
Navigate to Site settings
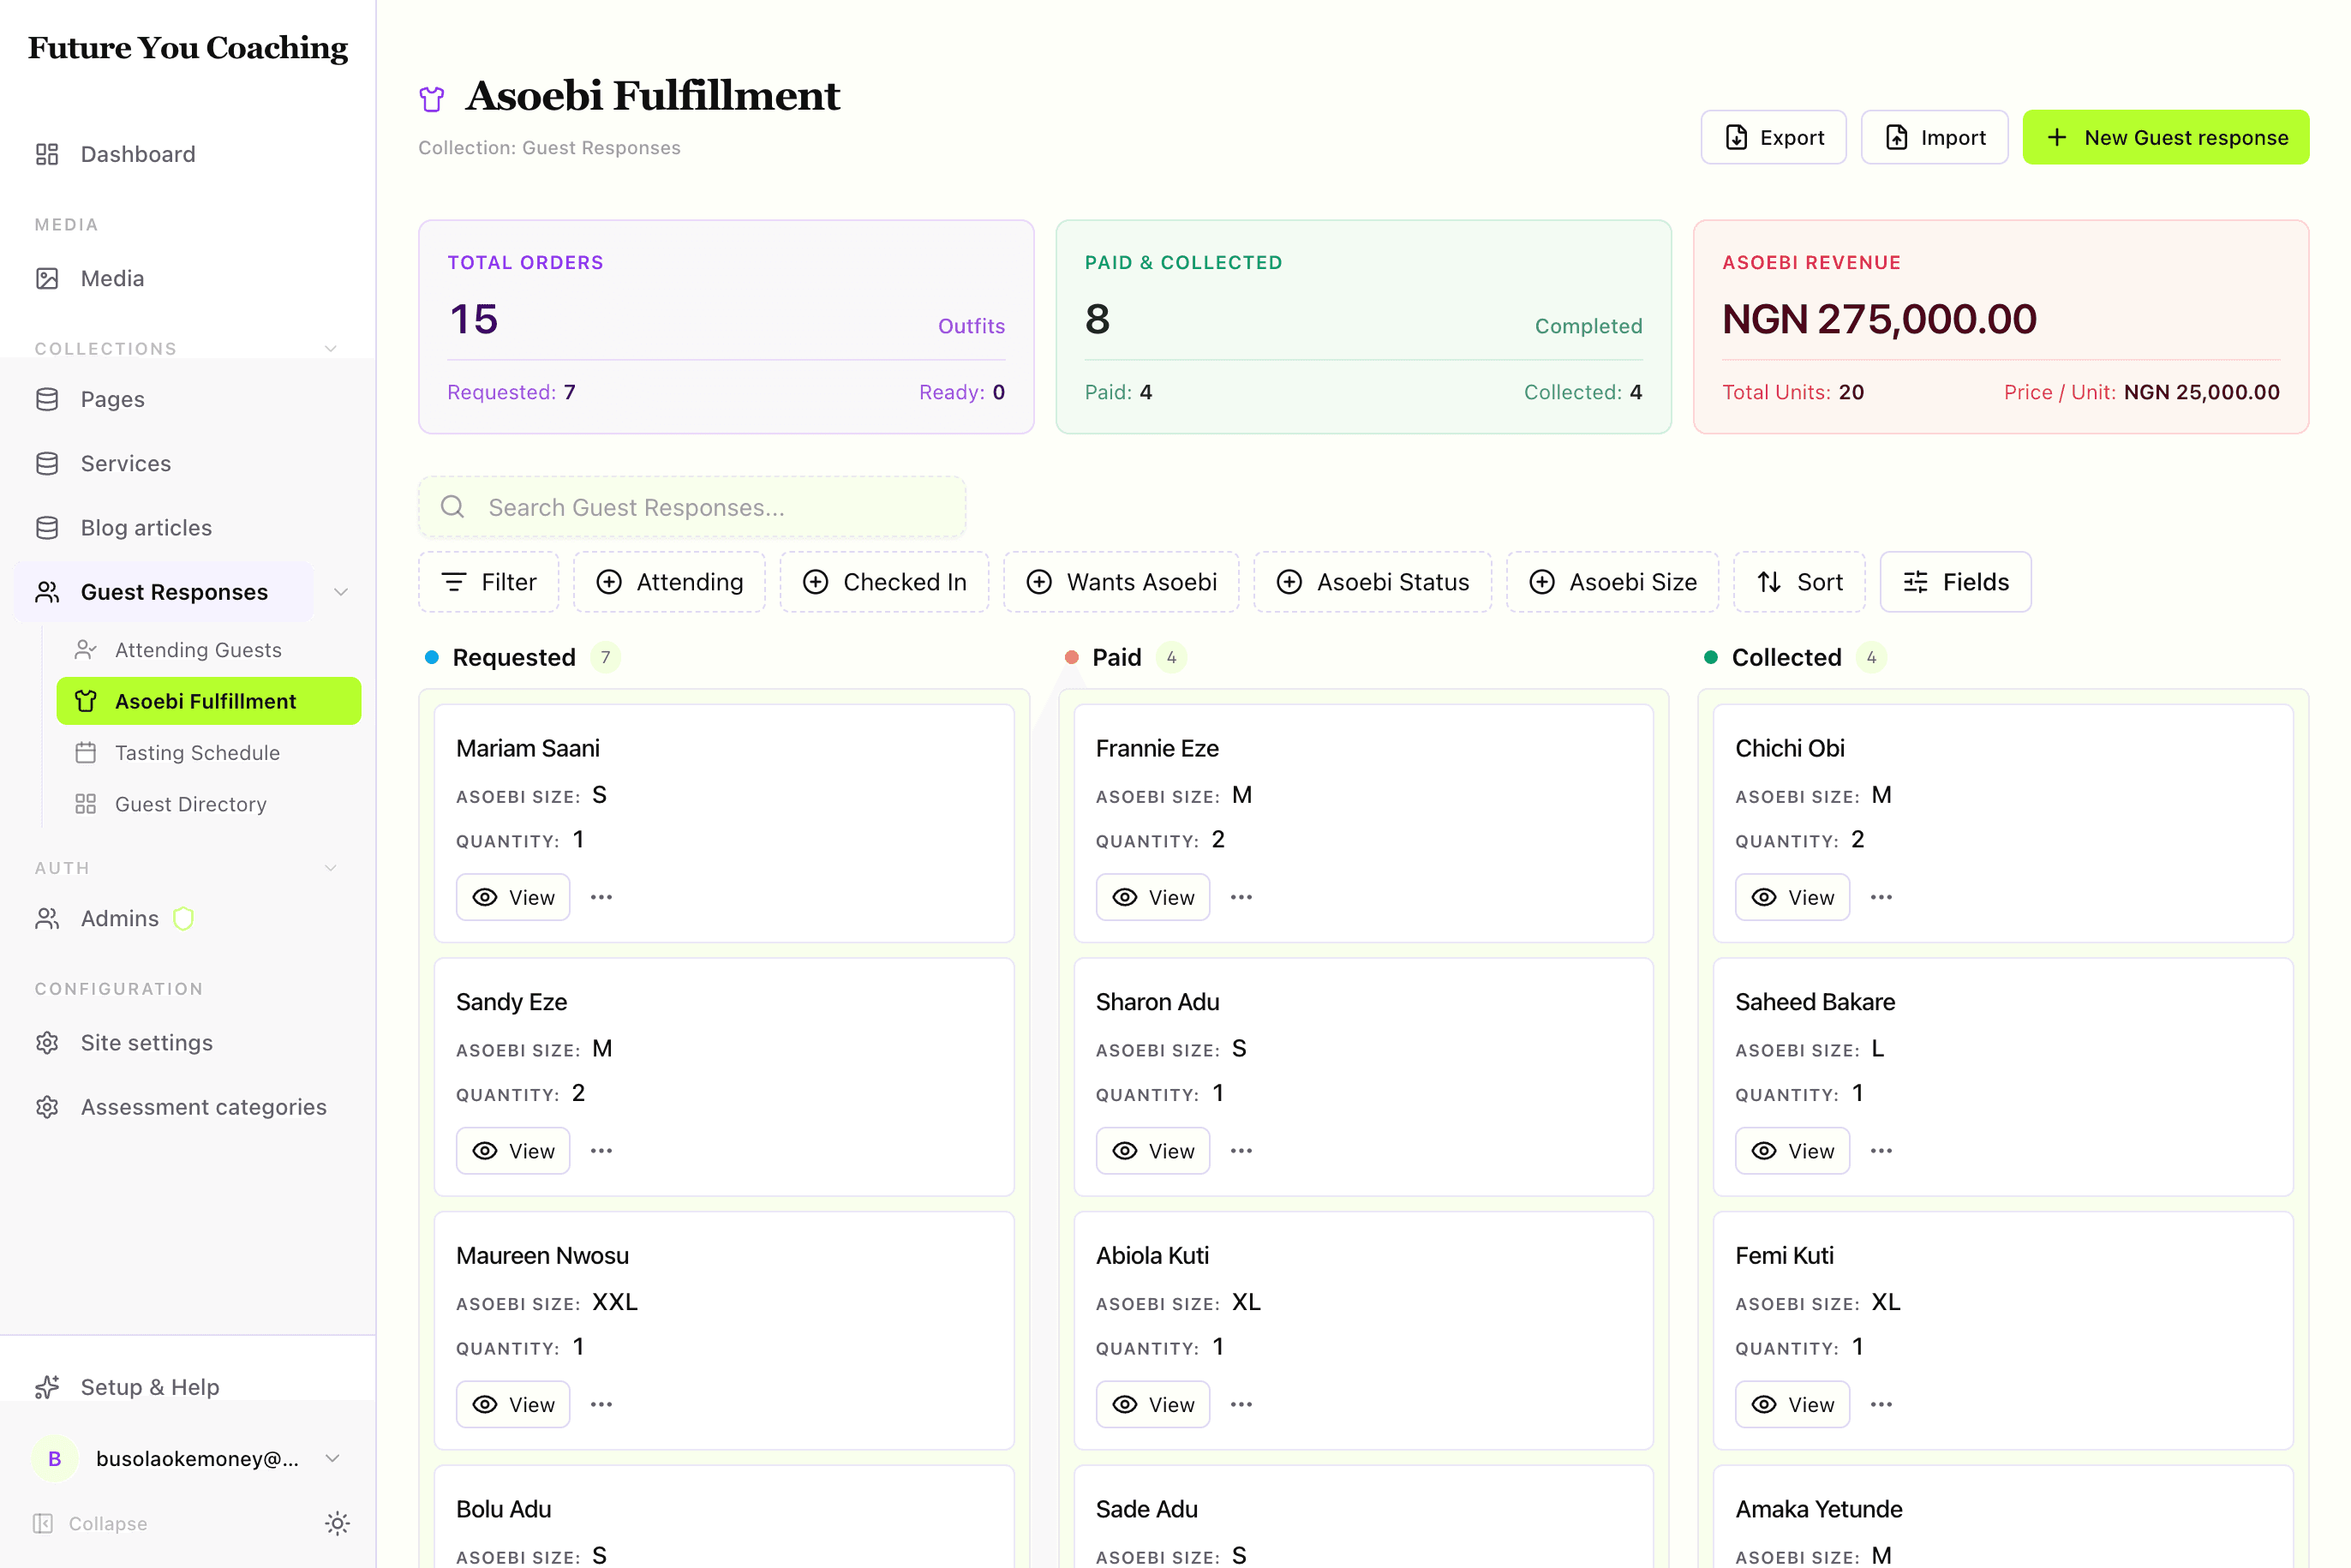[147, 1043]
